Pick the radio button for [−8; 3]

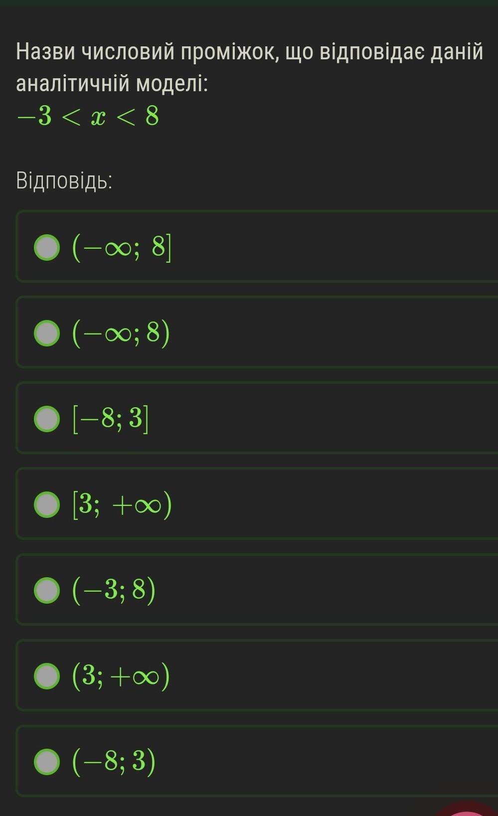point(47,419)
